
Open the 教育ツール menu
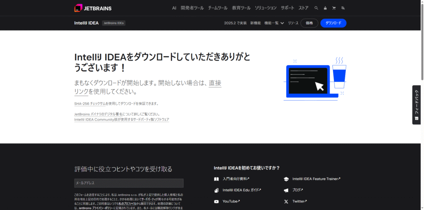241,8
